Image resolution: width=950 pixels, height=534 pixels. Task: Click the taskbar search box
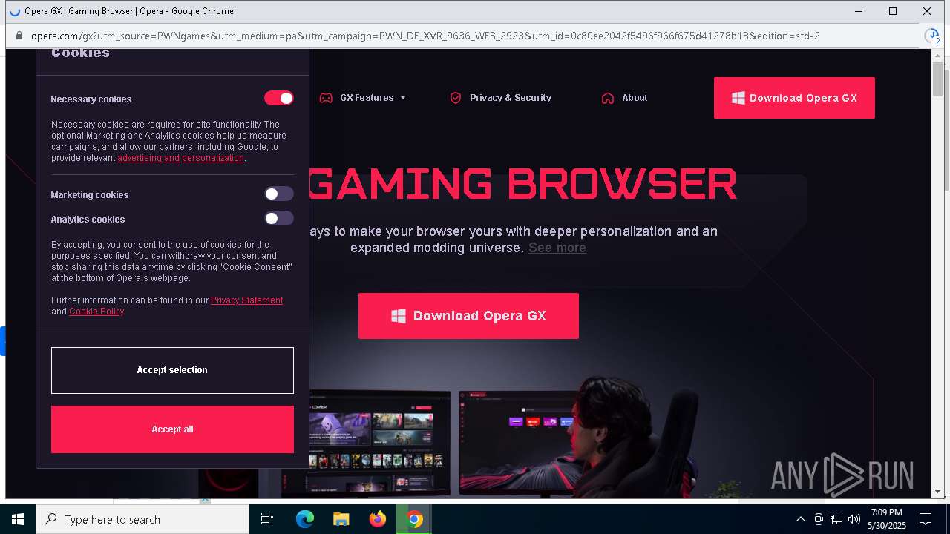coord(142,519)
